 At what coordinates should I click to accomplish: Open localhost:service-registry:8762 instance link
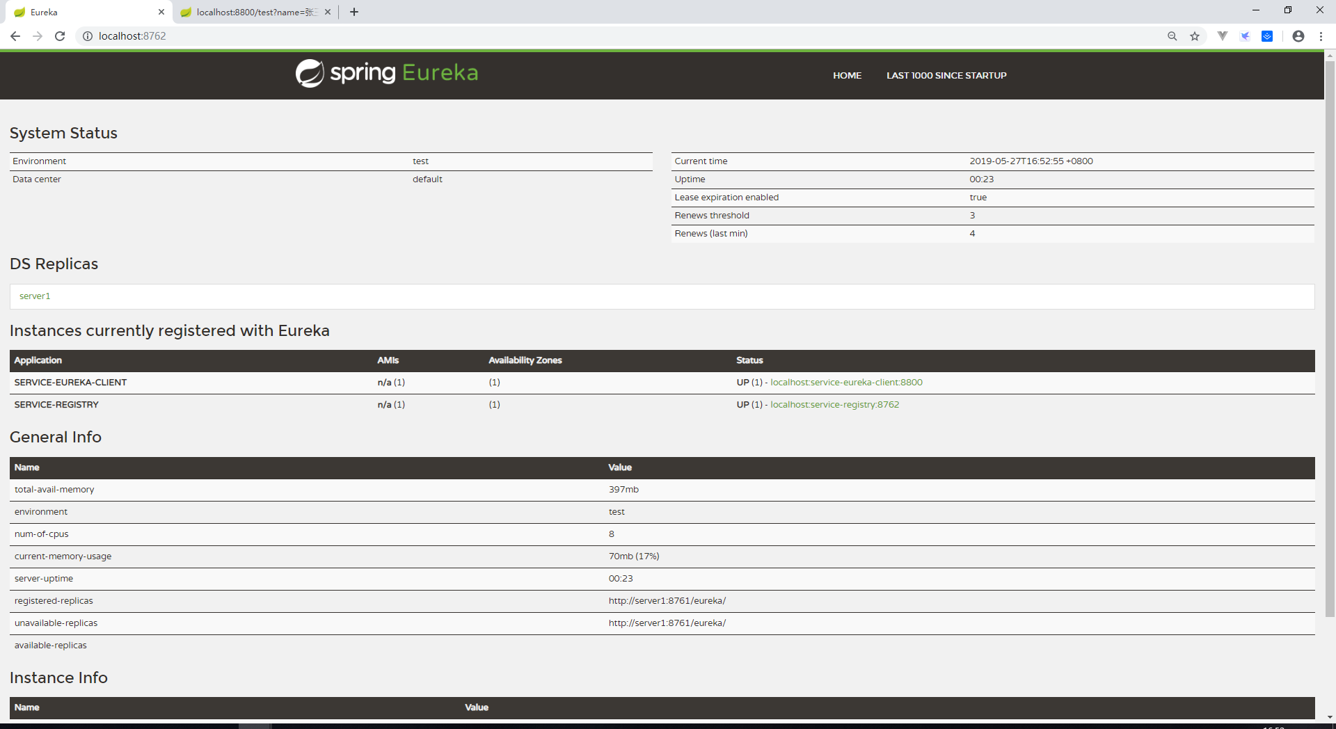pyautogui.click(x=834, y=405)
